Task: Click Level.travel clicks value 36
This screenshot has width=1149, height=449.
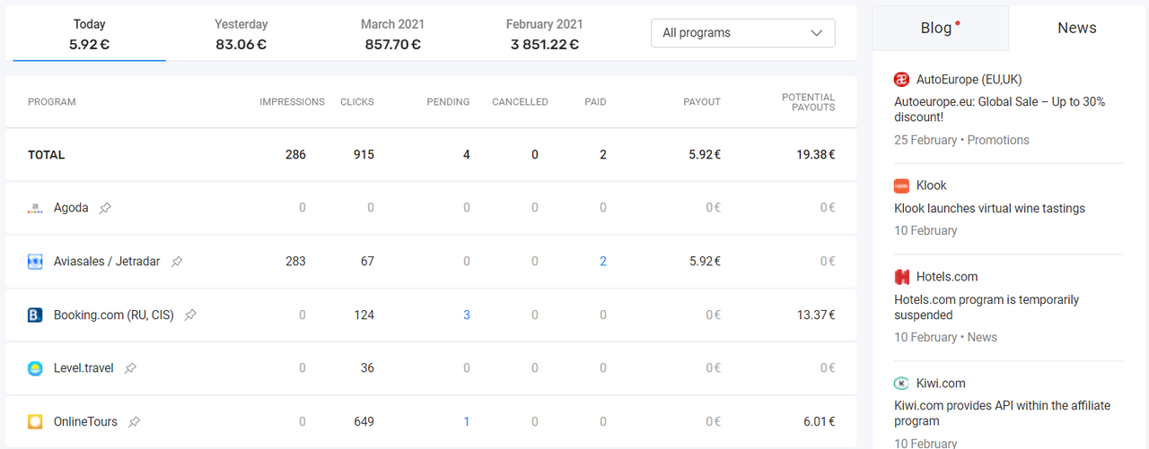Action: [367, 368]
